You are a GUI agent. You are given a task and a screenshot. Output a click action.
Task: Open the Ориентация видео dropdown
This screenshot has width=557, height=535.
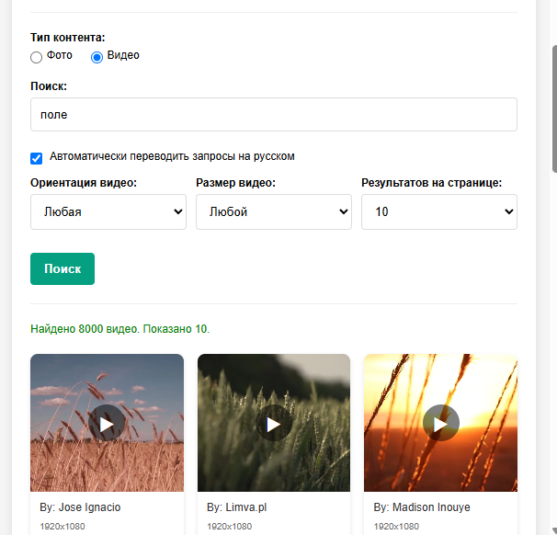pyautogui.click(x=108, y=211)
